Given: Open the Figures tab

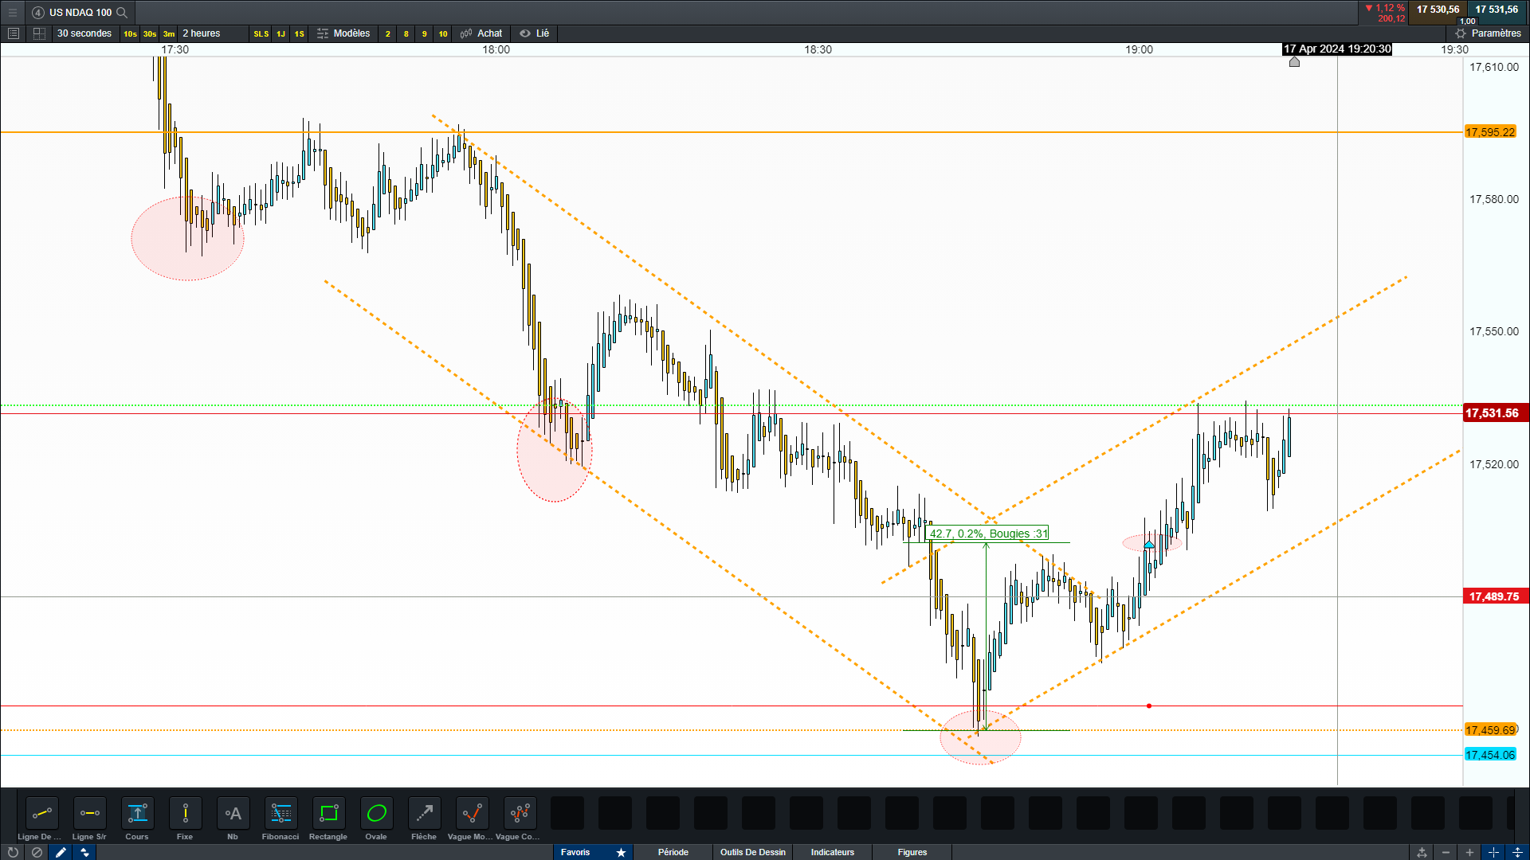Looking at the screenshot, I should tap(912, 852).
